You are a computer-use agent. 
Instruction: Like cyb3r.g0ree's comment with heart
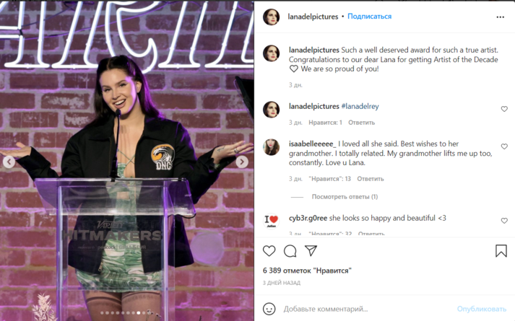(x=504, y=221)
